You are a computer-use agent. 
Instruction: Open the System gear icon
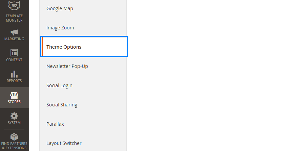coord(14,116)
